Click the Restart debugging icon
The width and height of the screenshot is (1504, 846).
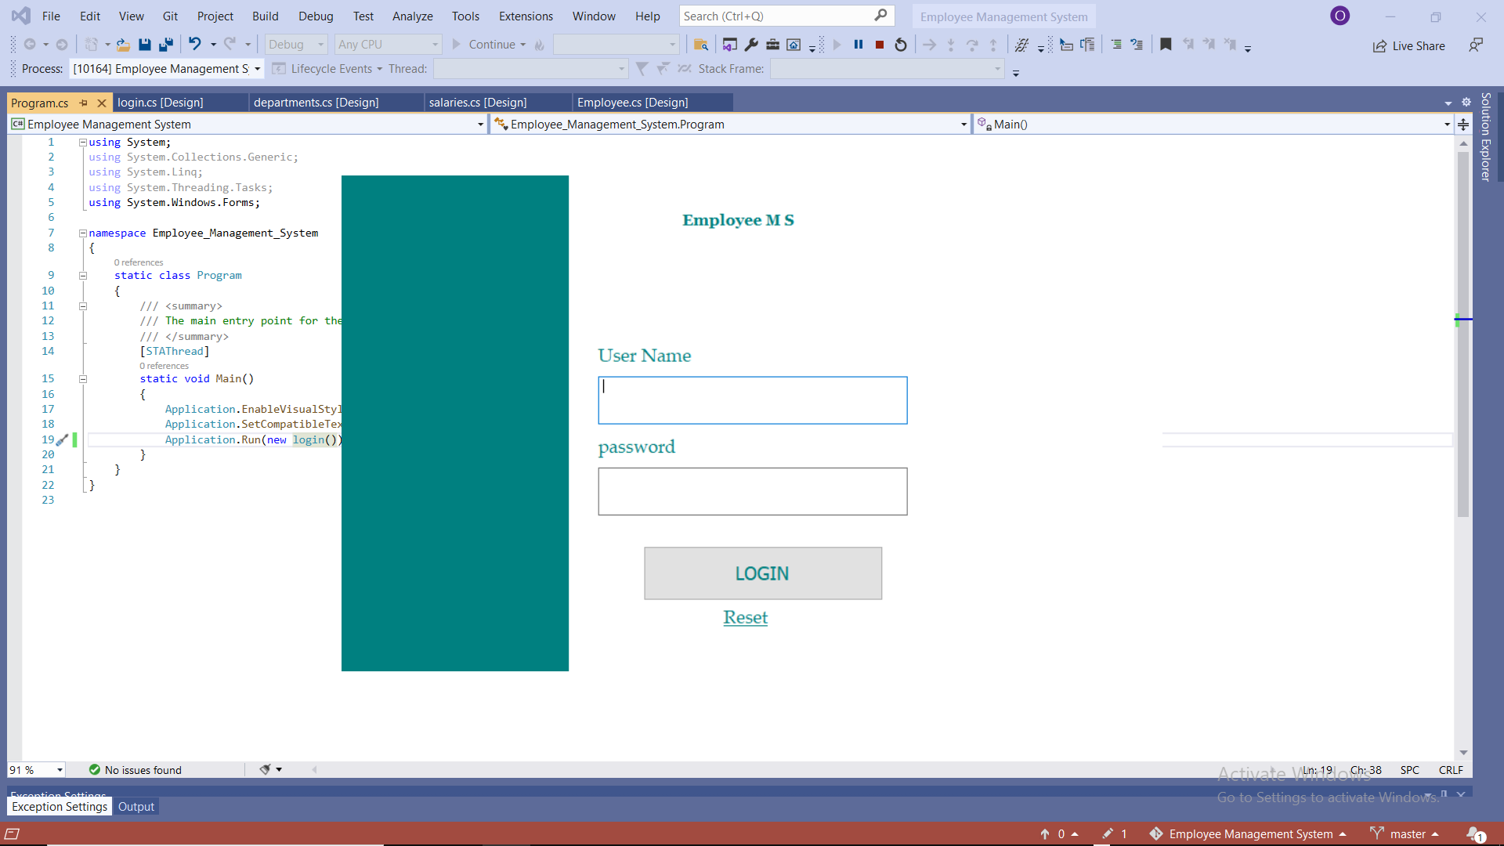pos(901,45)
